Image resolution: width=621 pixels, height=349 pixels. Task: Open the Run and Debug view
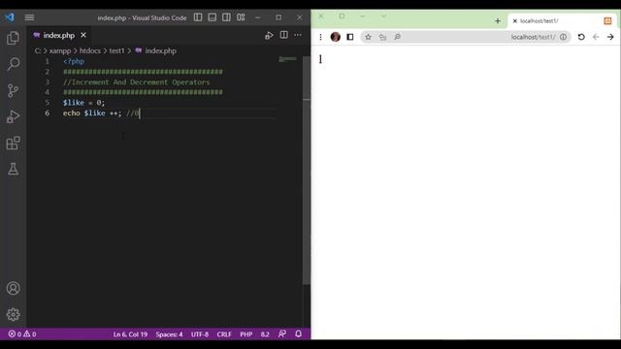click(13, 116)
